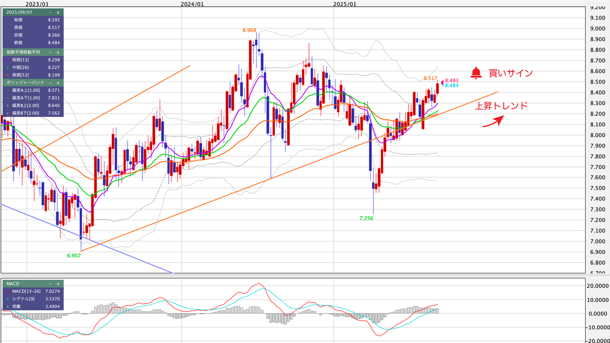The image size is (610, 343).
Task: Click the red bell buy-signal icon
Action: pyautogui.click(x=476, y=73)
